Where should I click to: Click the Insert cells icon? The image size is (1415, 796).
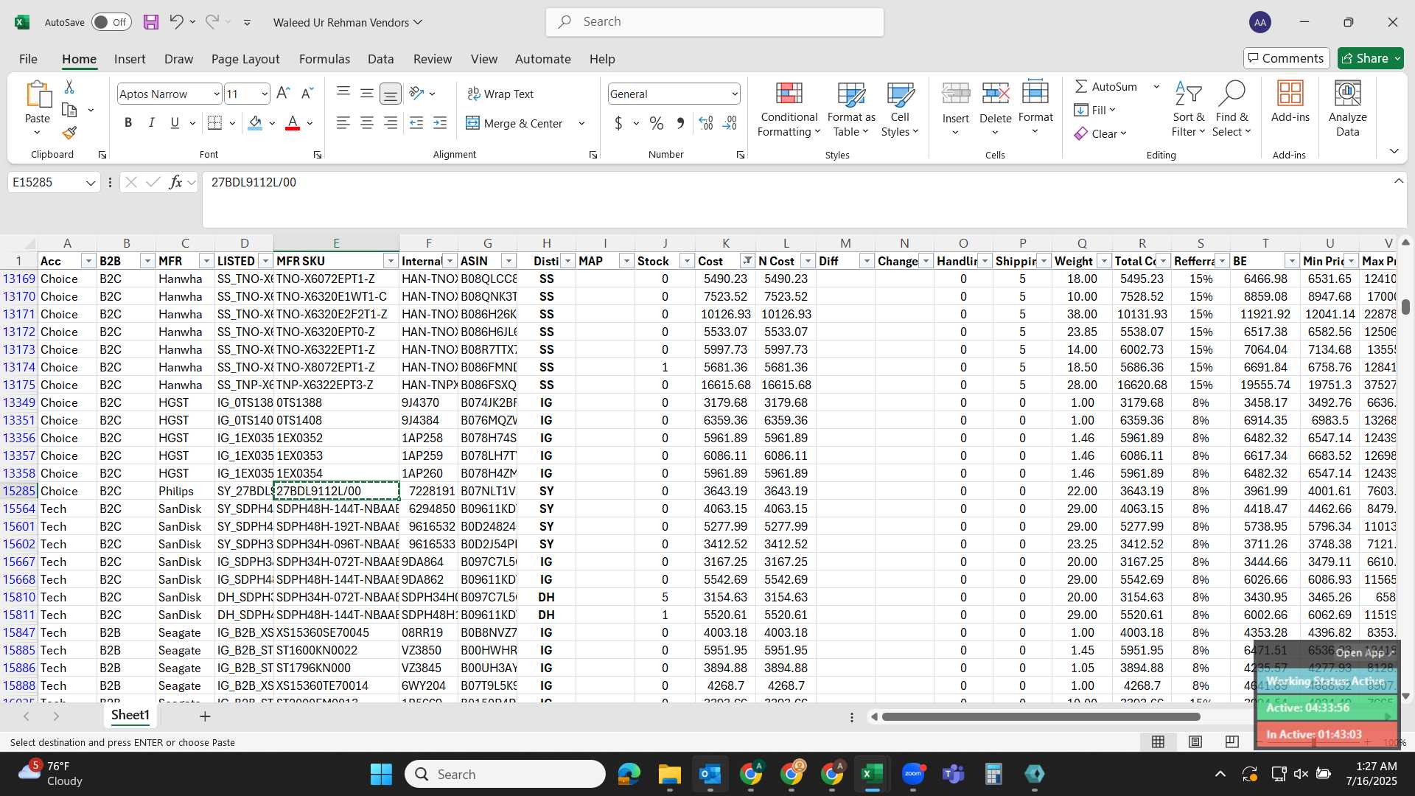click(956, 94)
